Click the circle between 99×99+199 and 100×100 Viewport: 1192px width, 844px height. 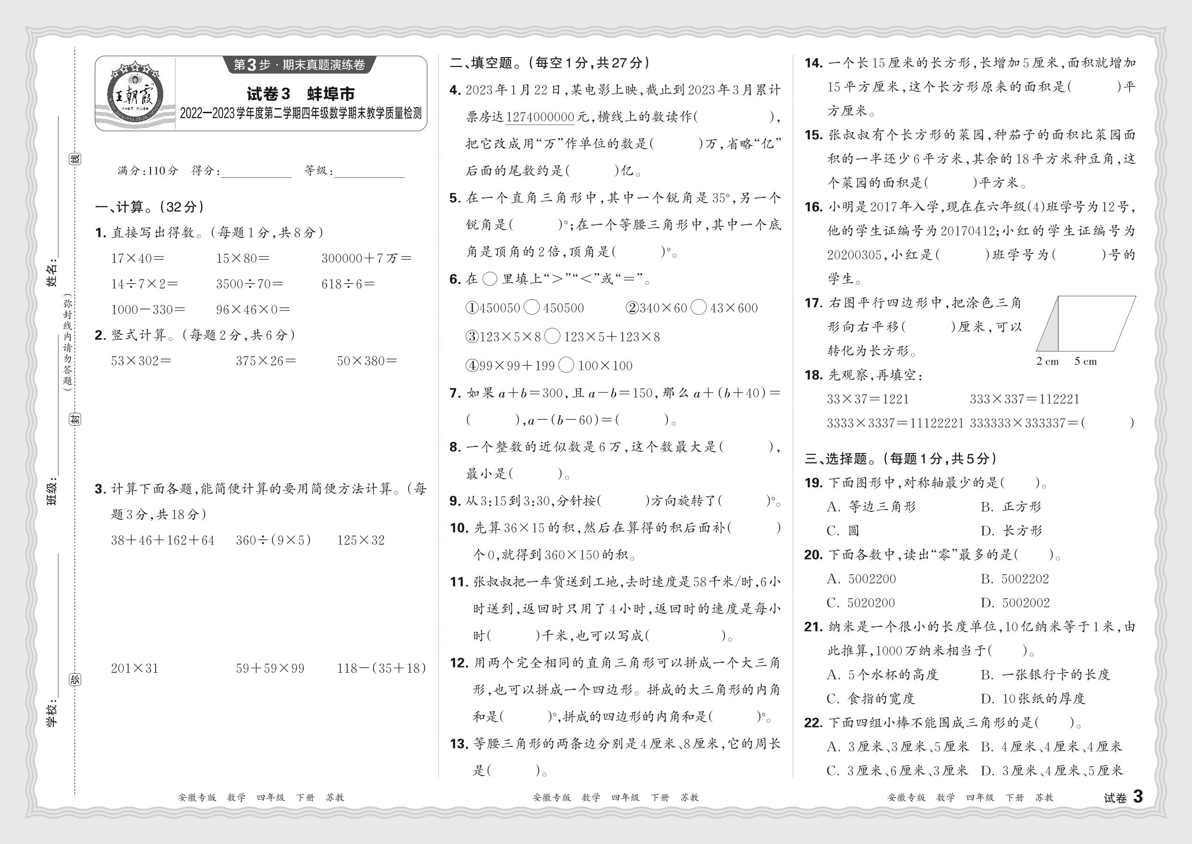click(x=567, y=365)
